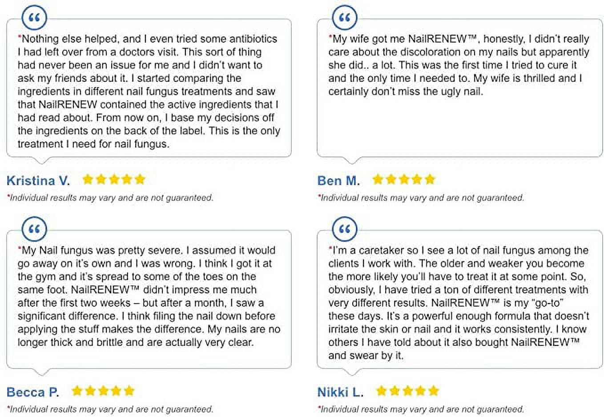Click the disclaimer under Ben M.
This screenshot has width=604, height=417.
pyautogui.click(x=421, y=198)
